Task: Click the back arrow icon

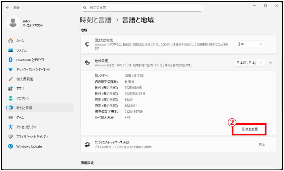Action: (x=7, y=8)
